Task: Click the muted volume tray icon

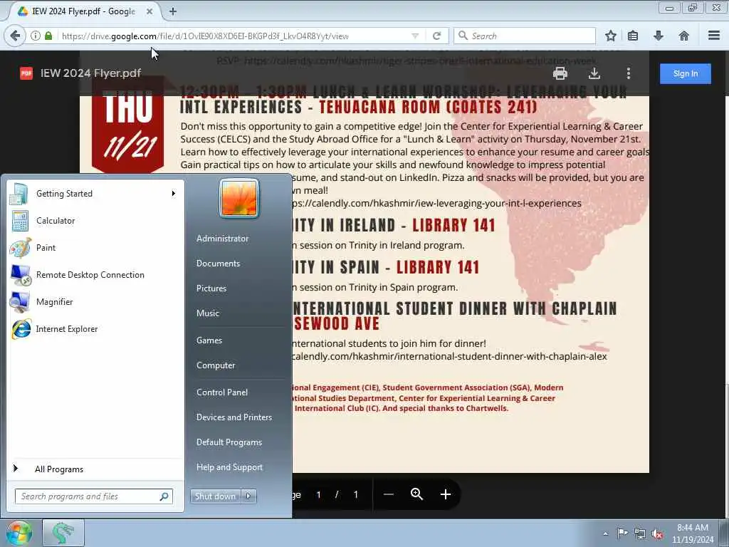Action: [x=657, y=534]
